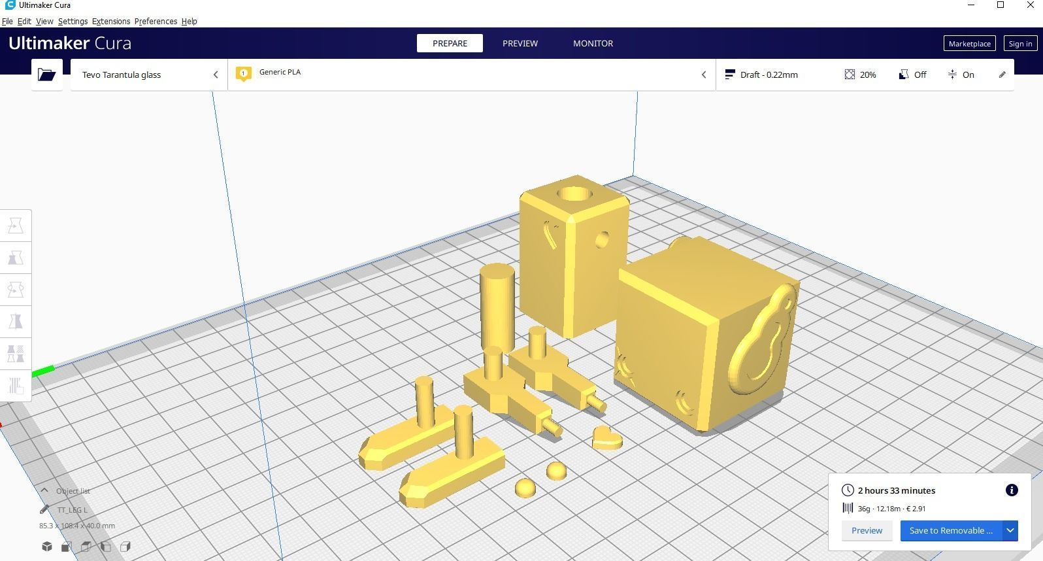Screen dimensions: 1043x561
Task: Collapse the Object list
Action: pos(44,490)
